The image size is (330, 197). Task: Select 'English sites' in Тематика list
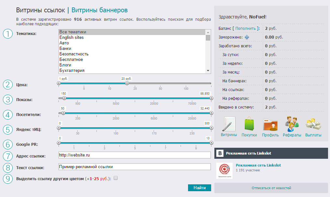point(71,38)
